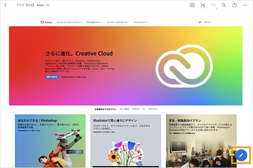Viewport: 253px width, 168px height.
Task: Click the お客様別おすすめプラン label
Action: [106, 109]
